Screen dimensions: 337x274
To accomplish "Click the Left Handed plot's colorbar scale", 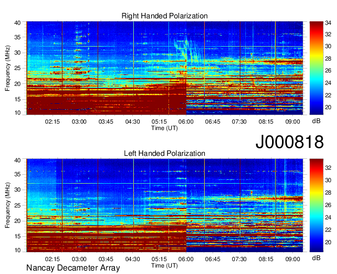I will pyautogui.click(x=316, y=205).
